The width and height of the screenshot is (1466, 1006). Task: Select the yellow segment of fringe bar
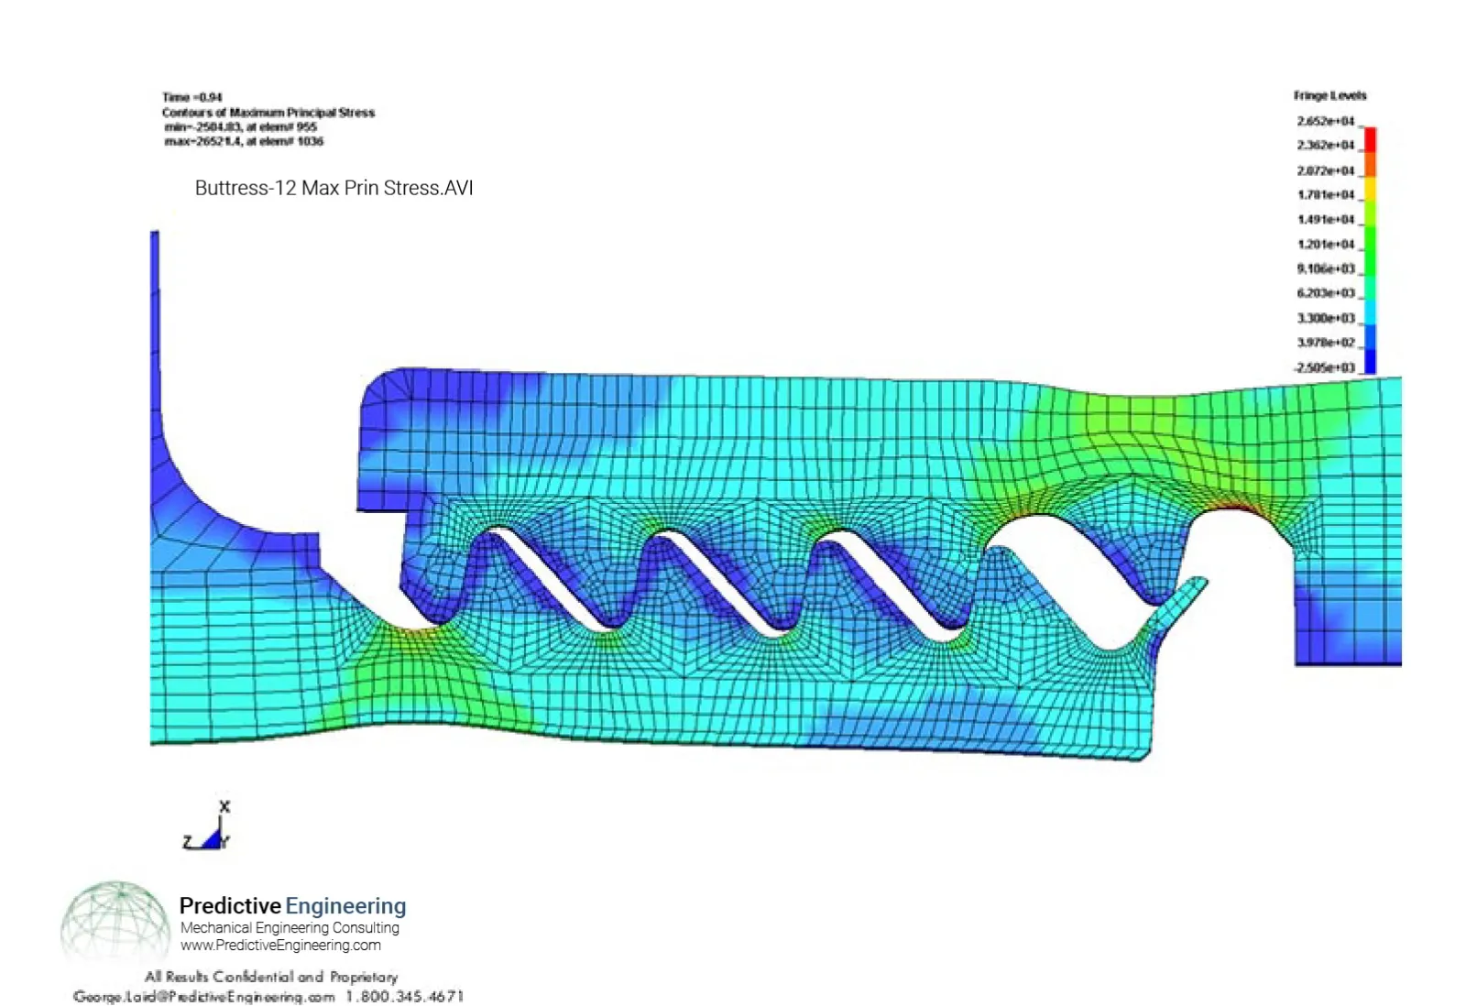pyautogui.click(x=1371, y=189)
